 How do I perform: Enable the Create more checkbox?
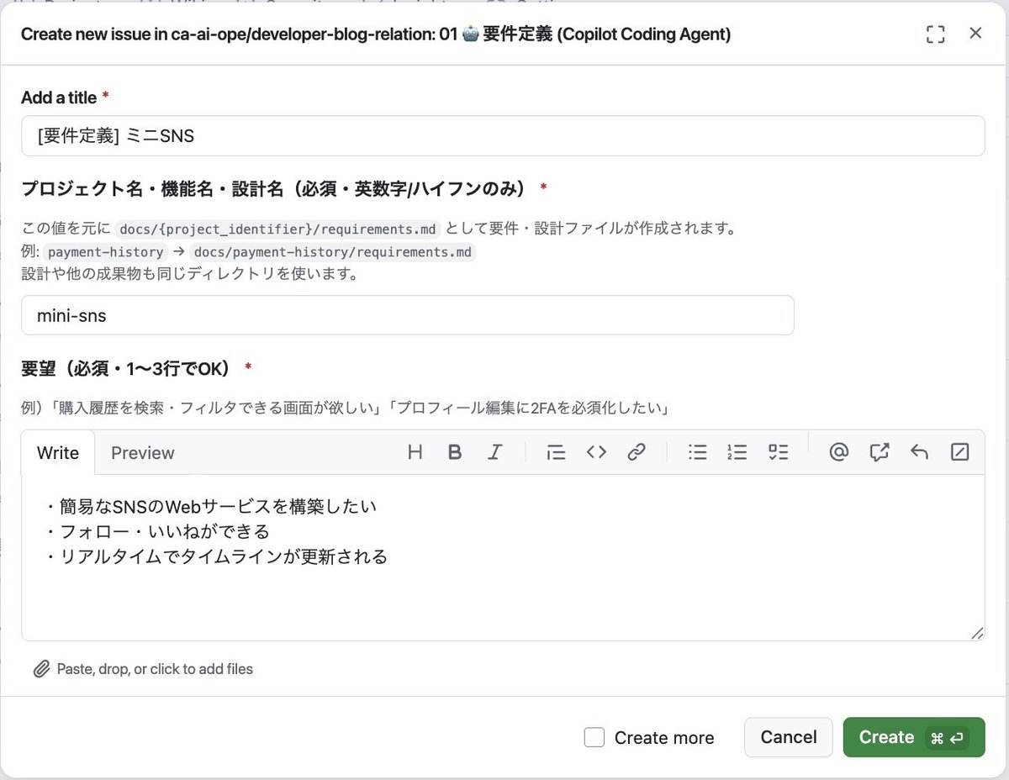[594, 737]
